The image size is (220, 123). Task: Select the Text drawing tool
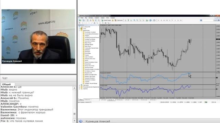[x=100, y=23]
